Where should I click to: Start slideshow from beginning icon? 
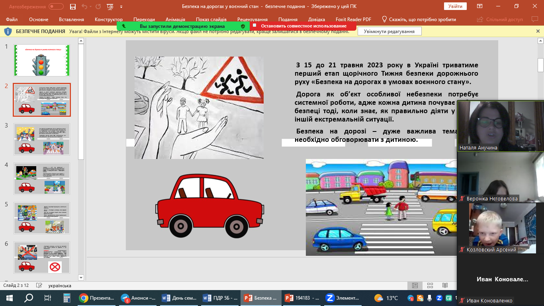pyautogui.click(x=110, y=6)
